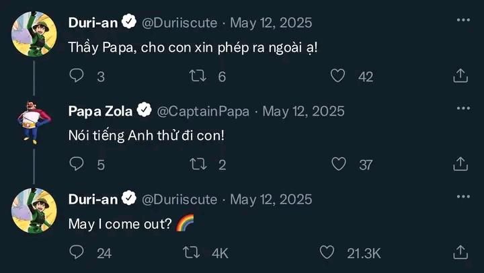Open the @CaptainPapa profile handle
Viewport: 484px width, 273px height.
point(202,111)
